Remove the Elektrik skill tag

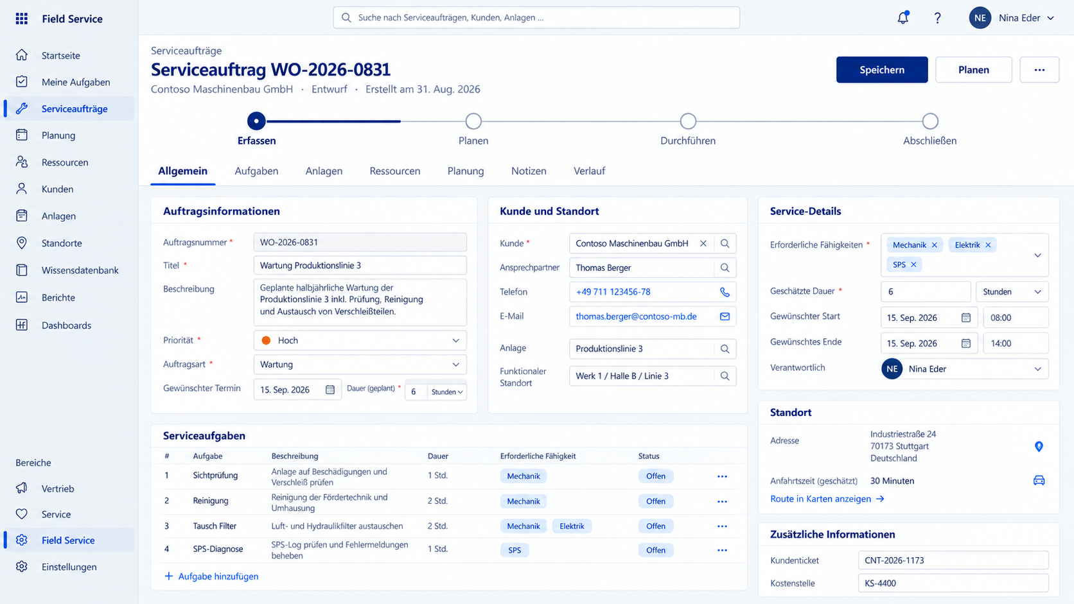point(988,245)
